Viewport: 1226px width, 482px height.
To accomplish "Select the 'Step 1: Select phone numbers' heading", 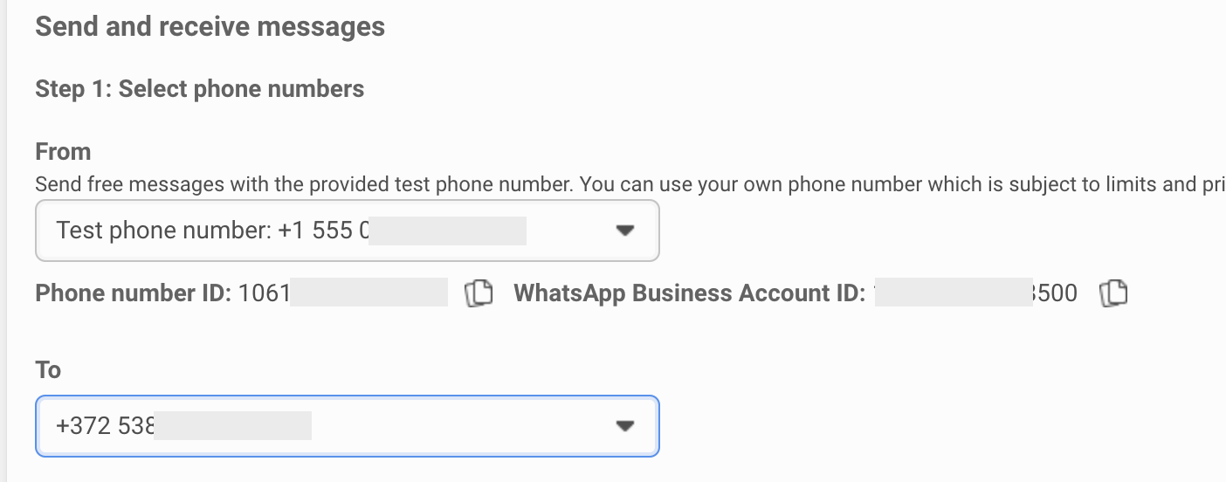I will (199, 89).
